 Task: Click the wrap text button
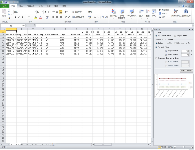pos(77,12)
